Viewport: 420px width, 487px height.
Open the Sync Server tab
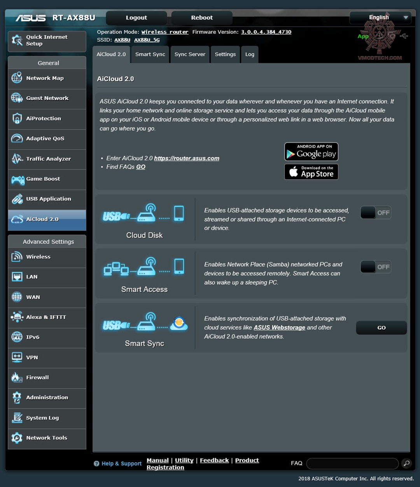pyautogui.click(x=190, y=54)
